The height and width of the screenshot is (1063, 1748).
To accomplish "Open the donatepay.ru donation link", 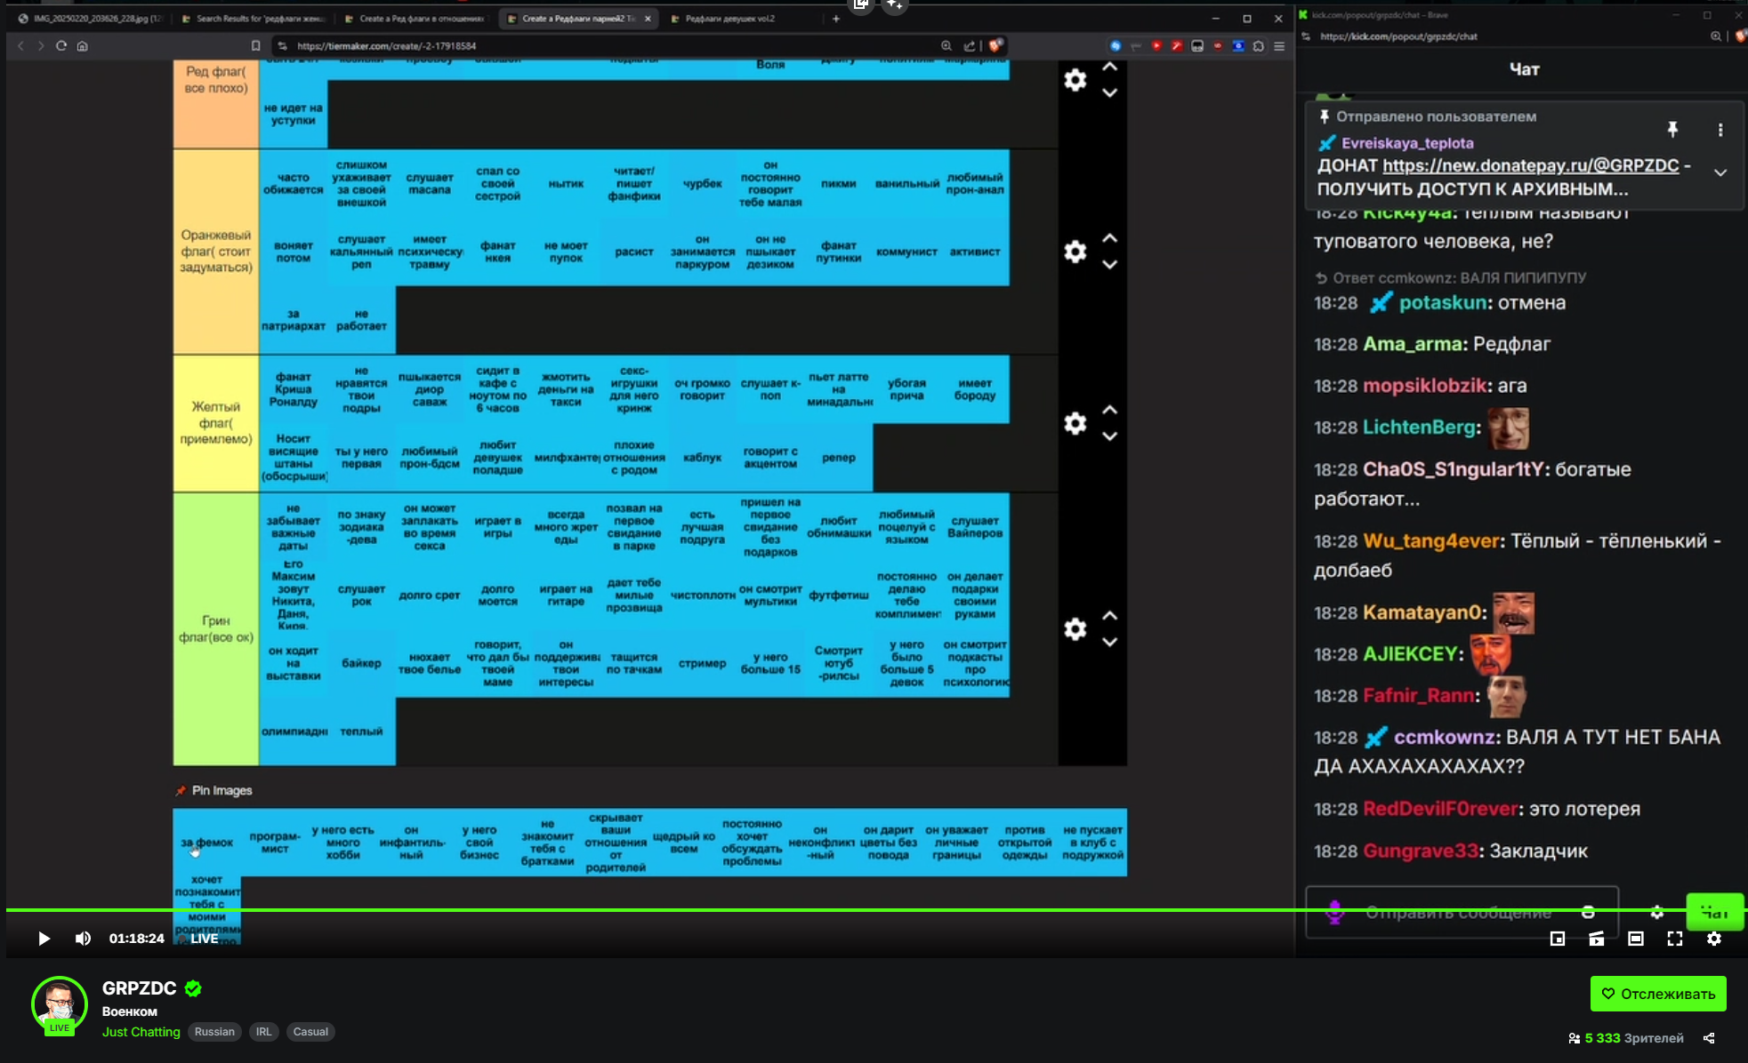I will [1530, 165].
